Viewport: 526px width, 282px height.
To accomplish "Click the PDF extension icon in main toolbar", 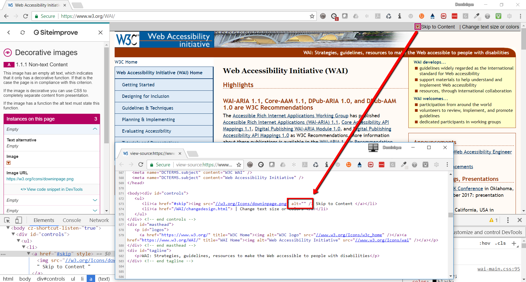I will click(x=378, y=16).
